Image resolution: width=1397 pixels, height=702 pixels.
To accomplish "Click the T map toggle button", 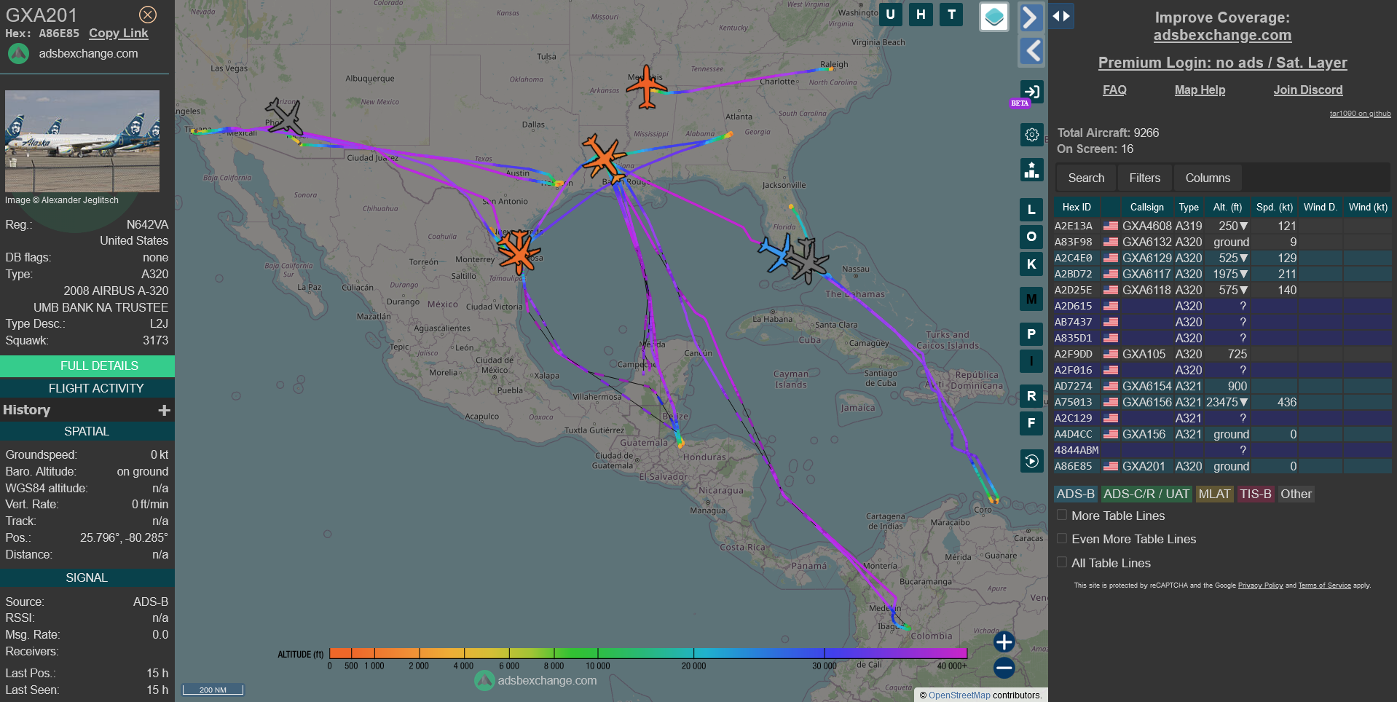I will point(951,15).
